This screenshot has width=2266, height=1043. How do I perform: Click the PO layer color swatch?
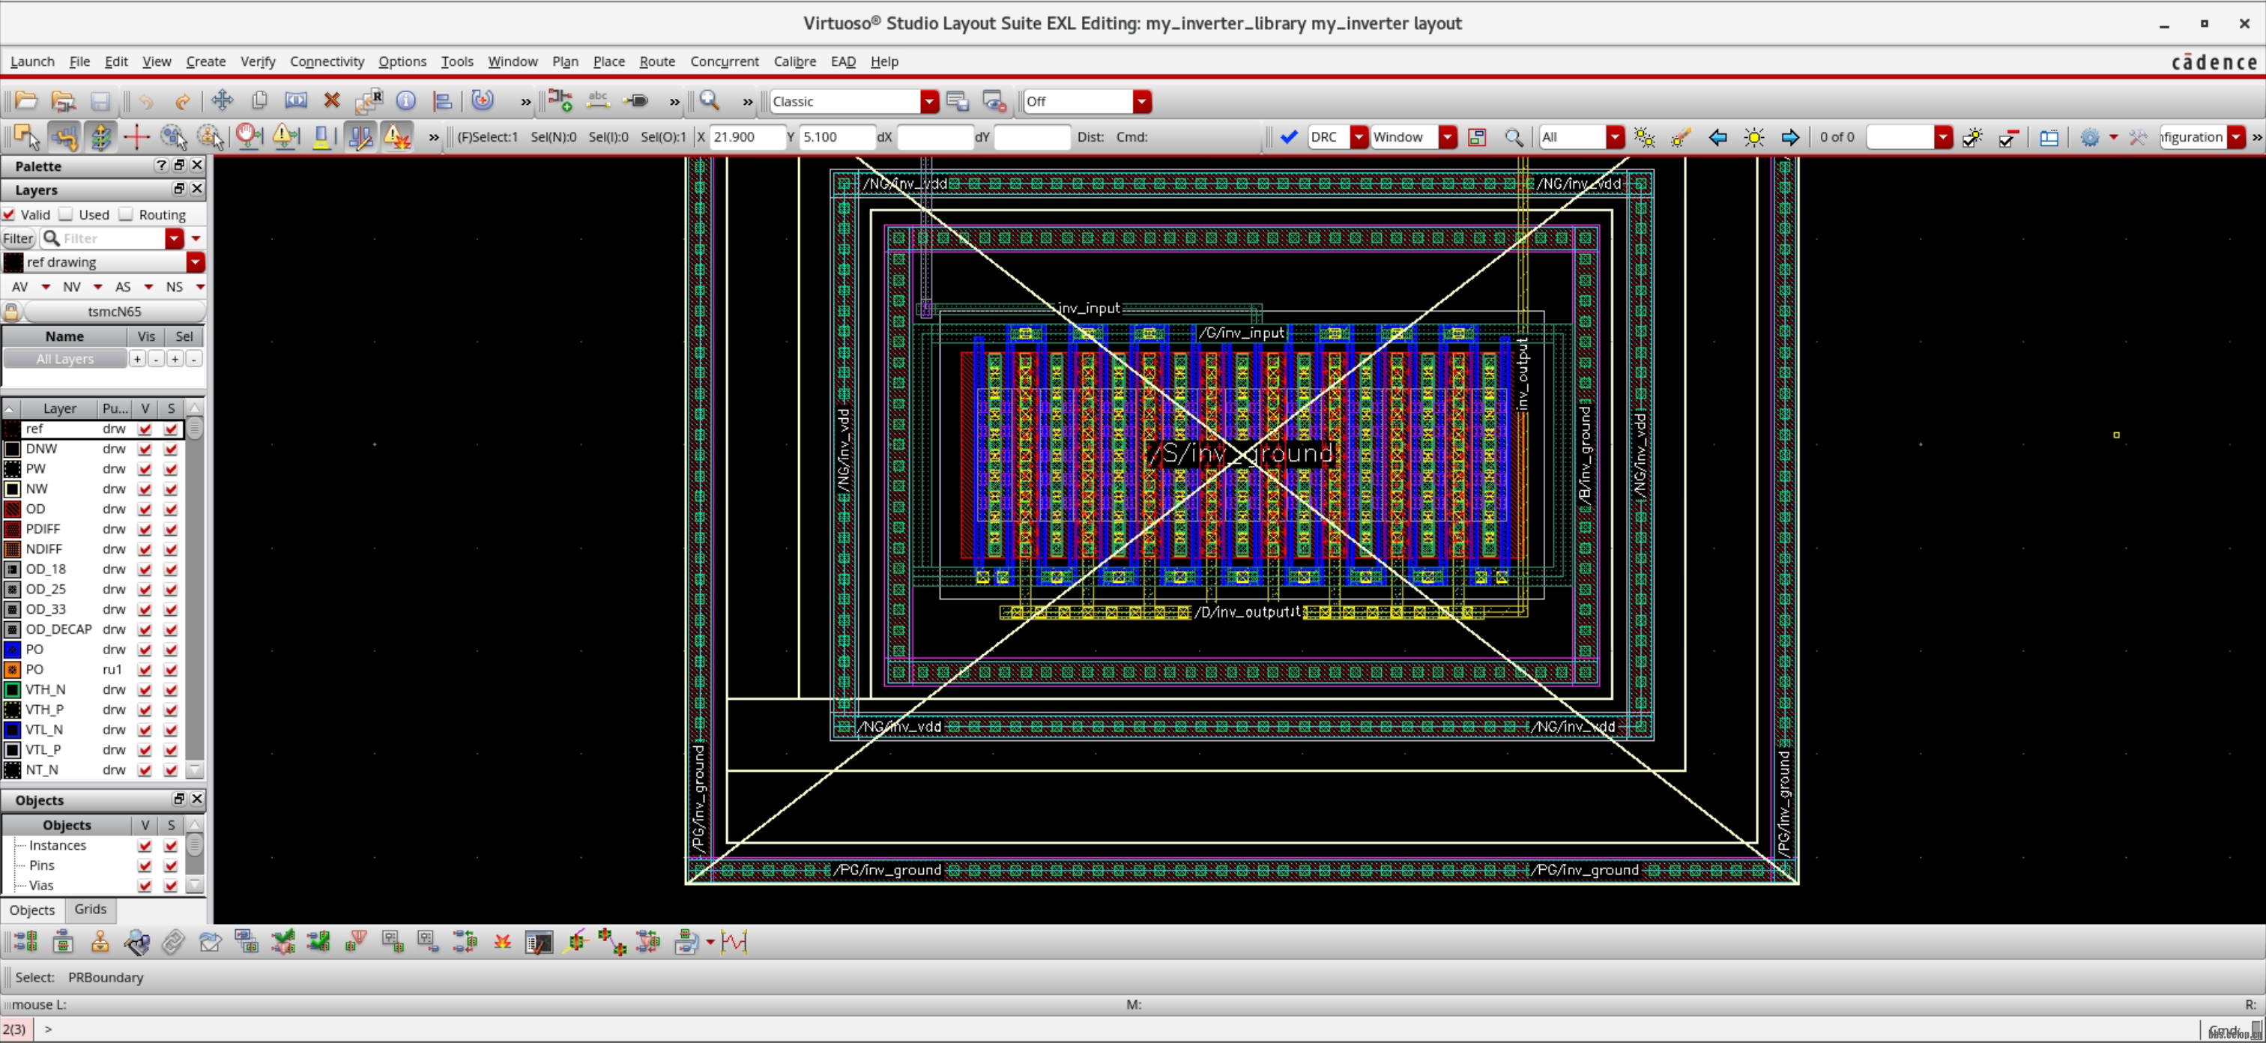coord(12,649)
